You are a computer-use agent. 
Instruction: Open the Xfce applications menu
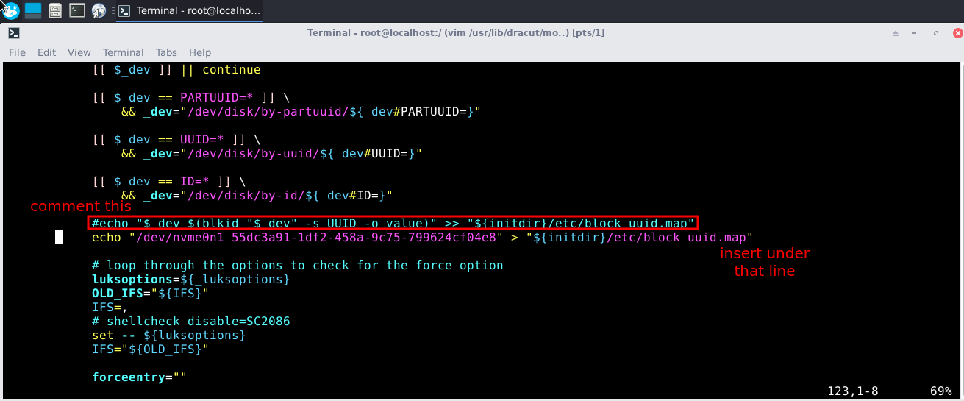pos(10,10)
